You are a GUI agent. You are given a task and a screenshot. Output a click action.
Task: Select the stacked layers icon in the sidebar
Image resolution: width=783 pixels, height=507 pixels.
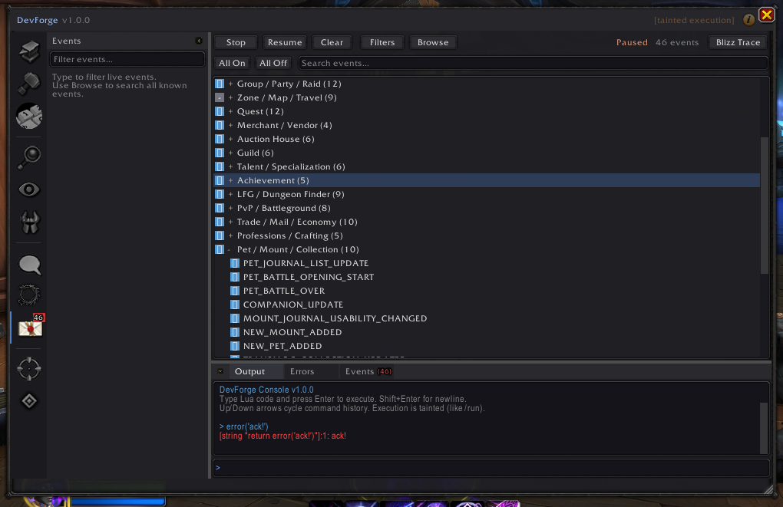pyautogui.click(x=28, y=50)
